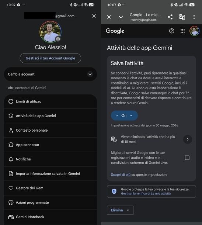Click the Notifiche bell icon

pos(11,159)
